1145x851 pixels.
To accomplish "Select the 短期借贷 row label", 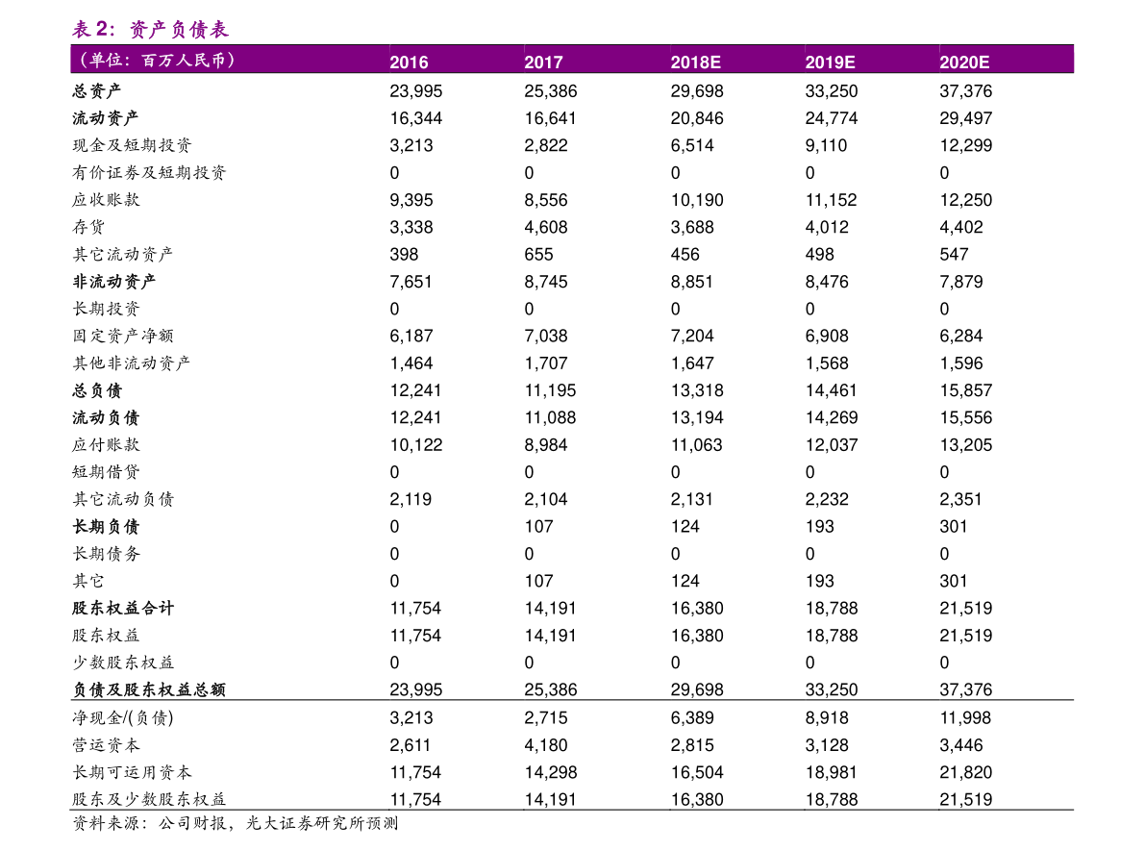I will click(x=106, y=472).
